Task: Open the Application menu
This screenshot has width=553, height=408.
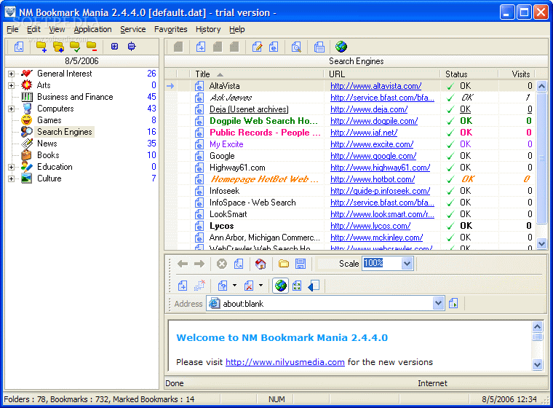Action: (x=92, y=29)
